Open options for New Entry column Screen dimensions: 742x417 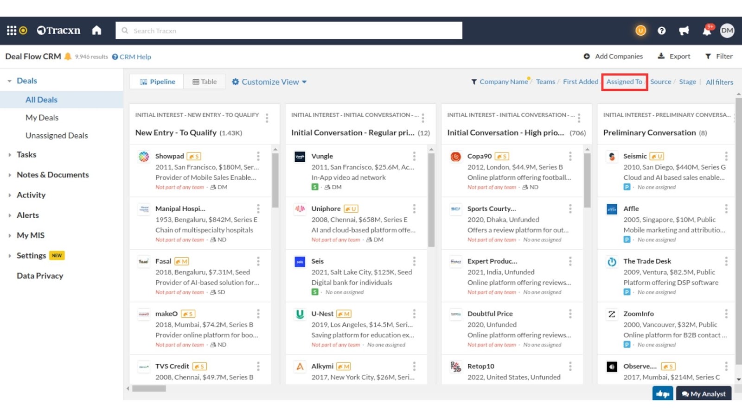267,118
